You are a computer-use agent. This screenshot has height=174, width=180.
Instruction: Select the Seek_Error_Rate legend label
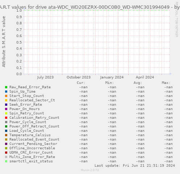(x=26, y=105)
